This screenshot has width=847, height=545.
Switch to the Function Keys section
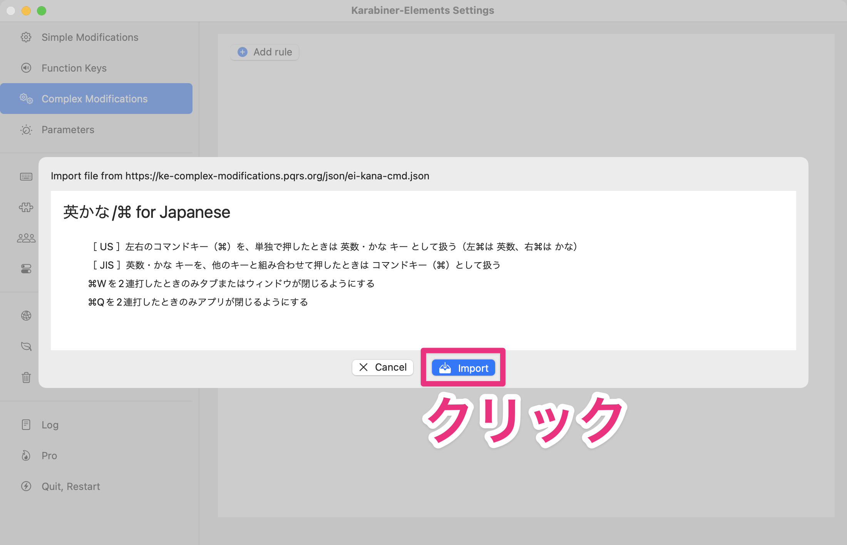(74, 68)
